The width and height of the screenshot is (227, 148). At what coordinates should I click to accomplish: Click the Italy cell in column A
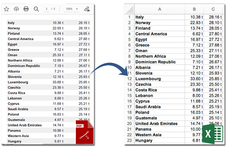coord(159,17)
